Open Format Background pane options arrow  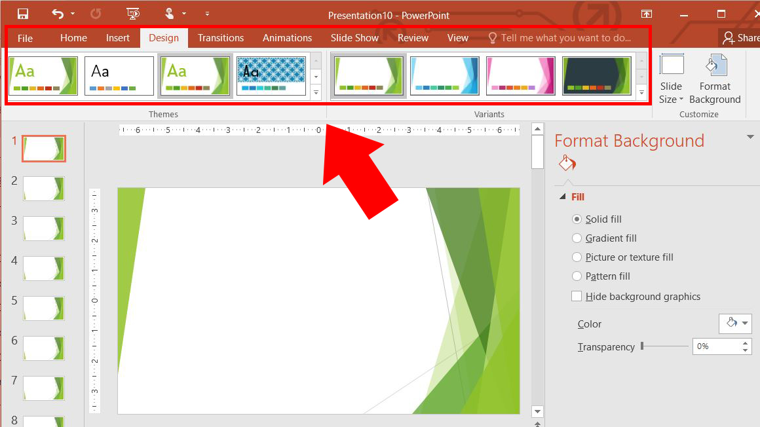tap(750, 137)
